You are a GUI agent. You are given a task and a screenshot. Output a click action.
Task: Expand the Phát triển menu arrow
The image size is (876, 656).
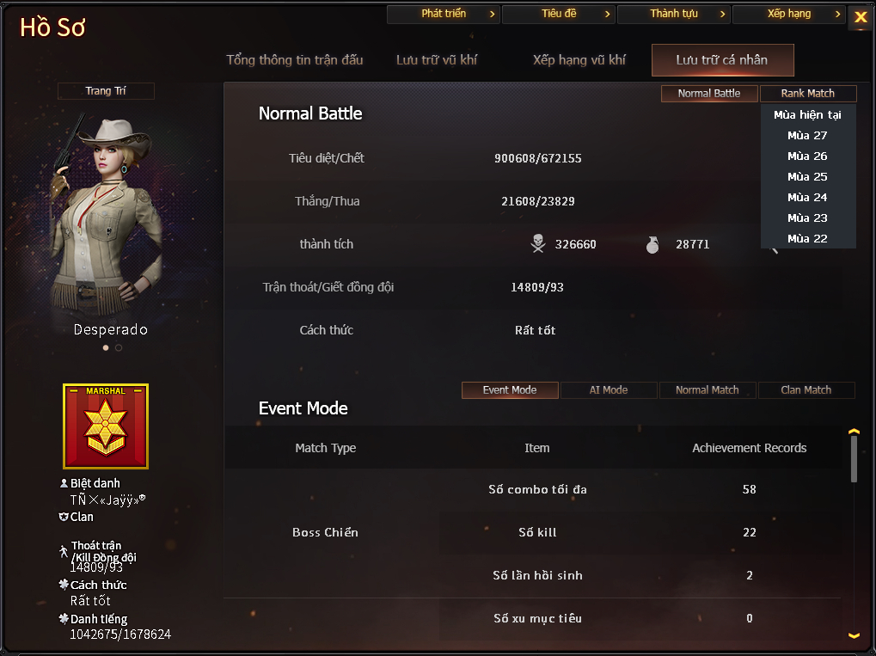pos(493,14)
